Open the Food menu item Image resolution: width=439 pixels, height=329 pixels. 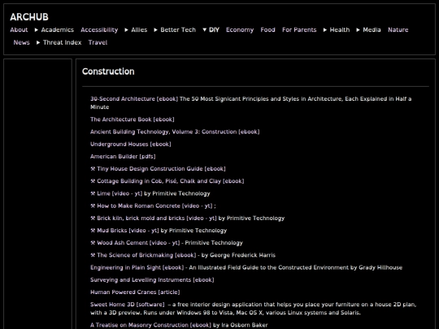(x=267, y=30)
